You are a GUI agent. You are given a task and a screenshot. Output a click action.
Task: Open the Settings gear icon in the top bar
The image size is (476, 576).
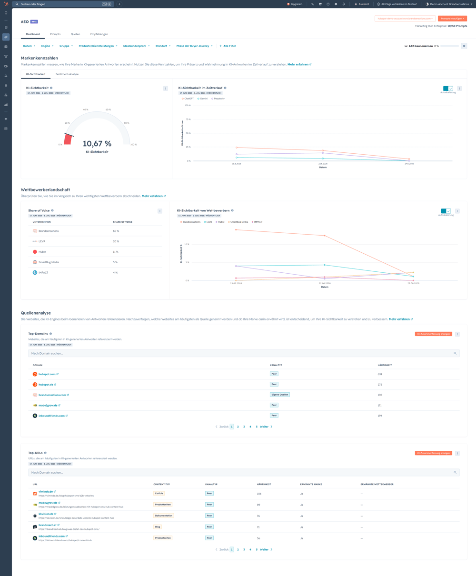tap(336, 4)
